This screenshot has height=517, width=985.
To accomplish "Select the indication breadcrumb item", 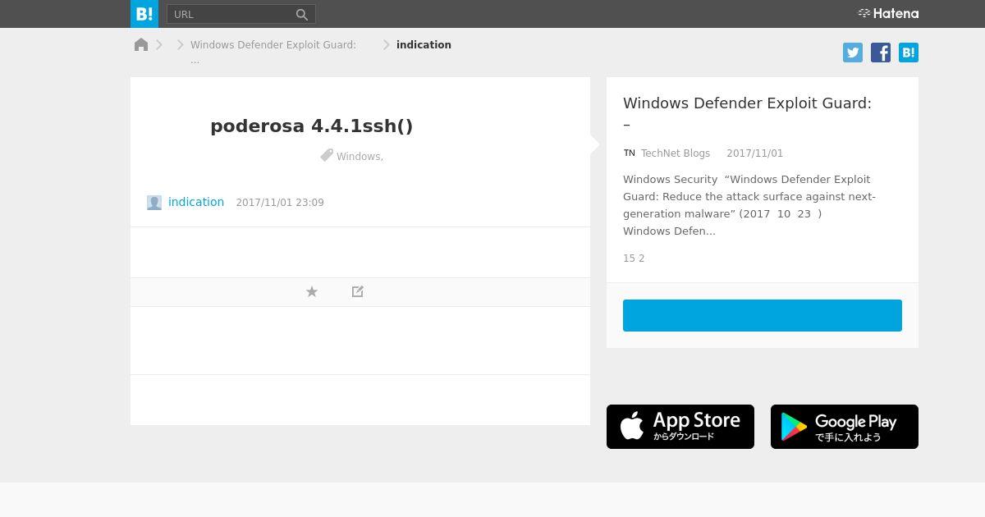I will click(424, 45).
